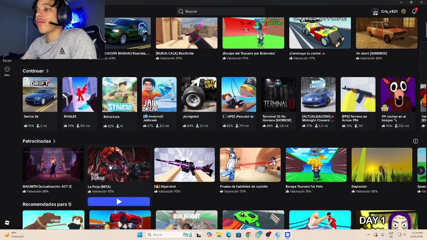427x240 pixels.
Task: Open the Depresión game thumbnail
Action: pos(382,165)
